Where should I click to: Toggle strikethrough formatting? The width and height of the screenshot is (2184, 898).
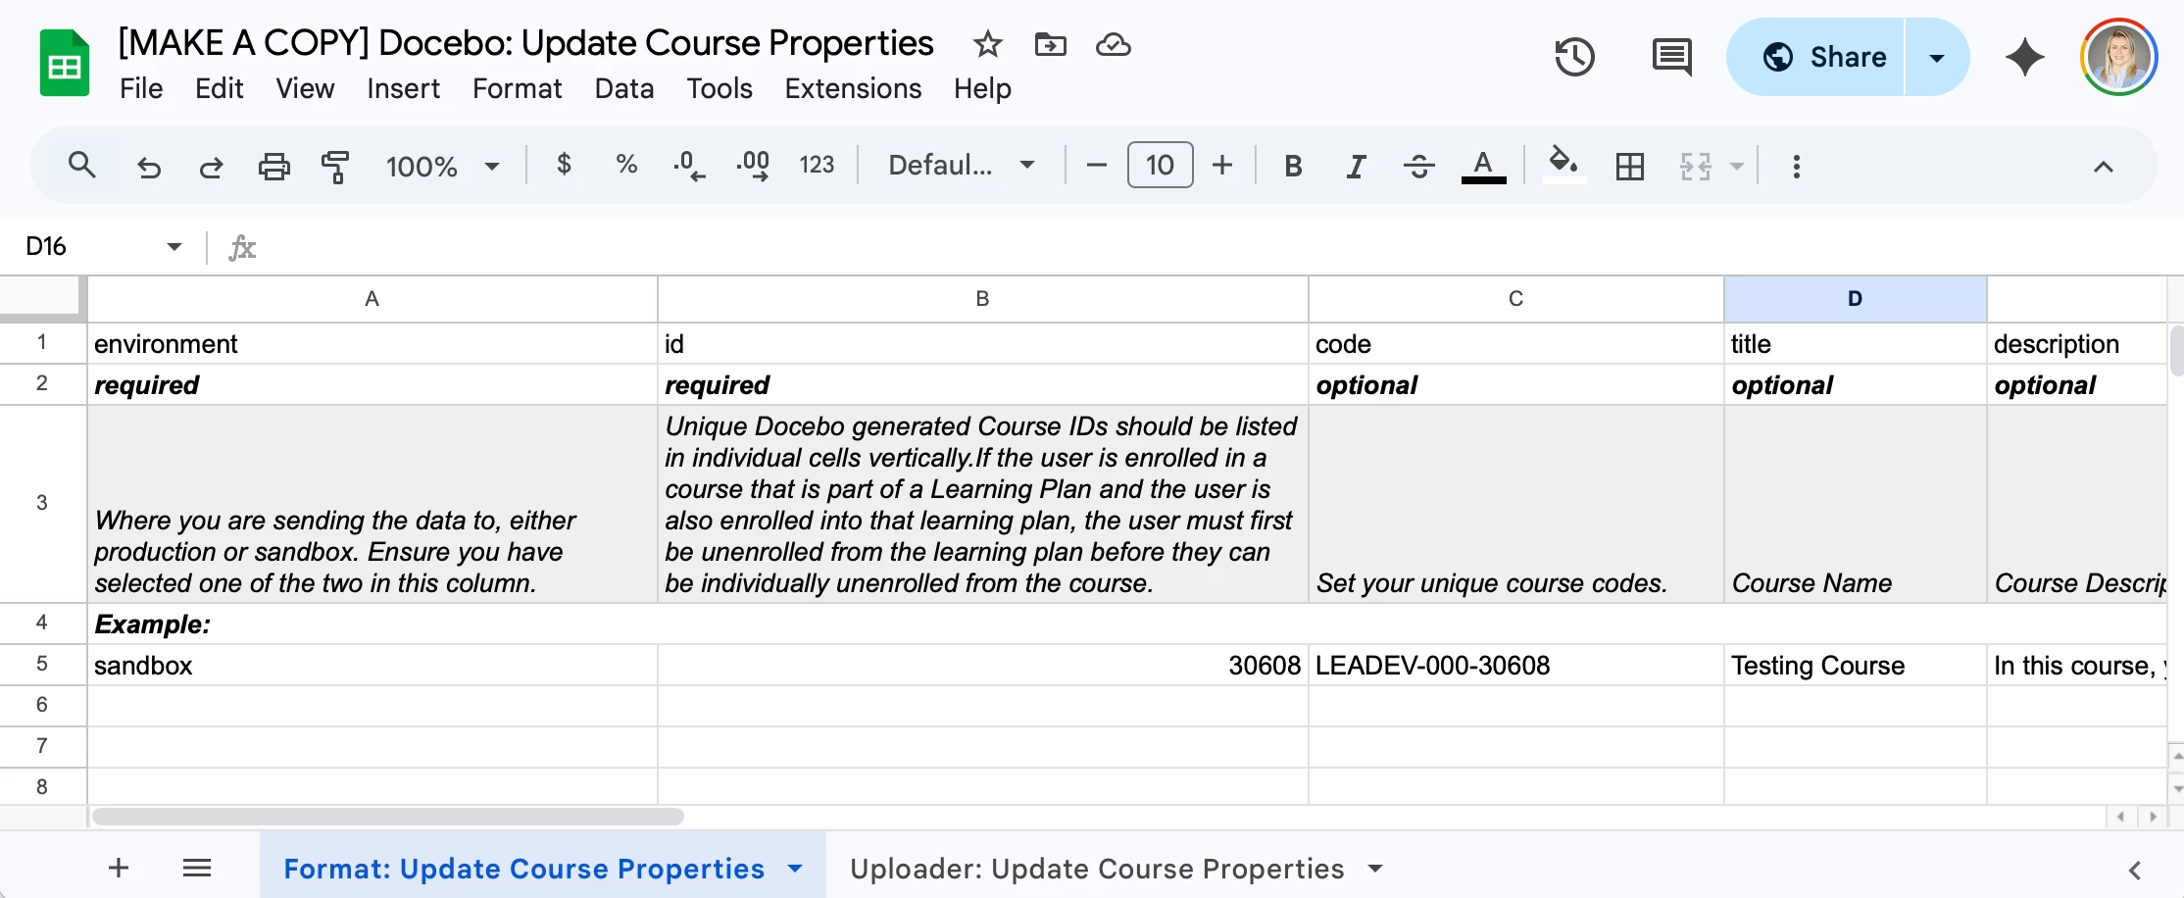[1418, 167]
